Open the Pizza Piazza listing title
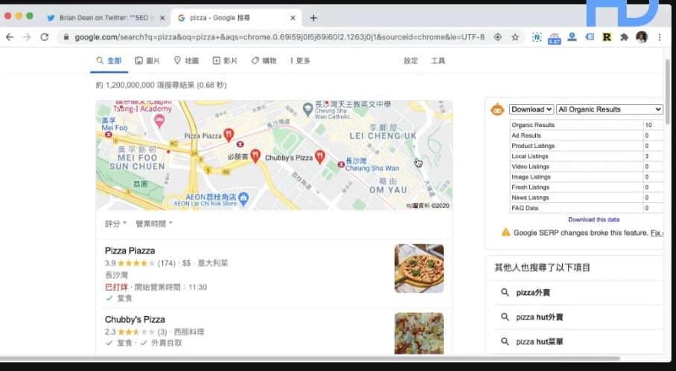This screenshot has width=676, height=371. point(130,251)
